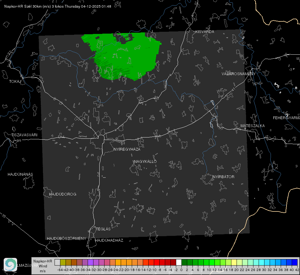300x275 pixels.
Task: Click the light grey swatch at the legend start
Action: click(x=57, y=262)
